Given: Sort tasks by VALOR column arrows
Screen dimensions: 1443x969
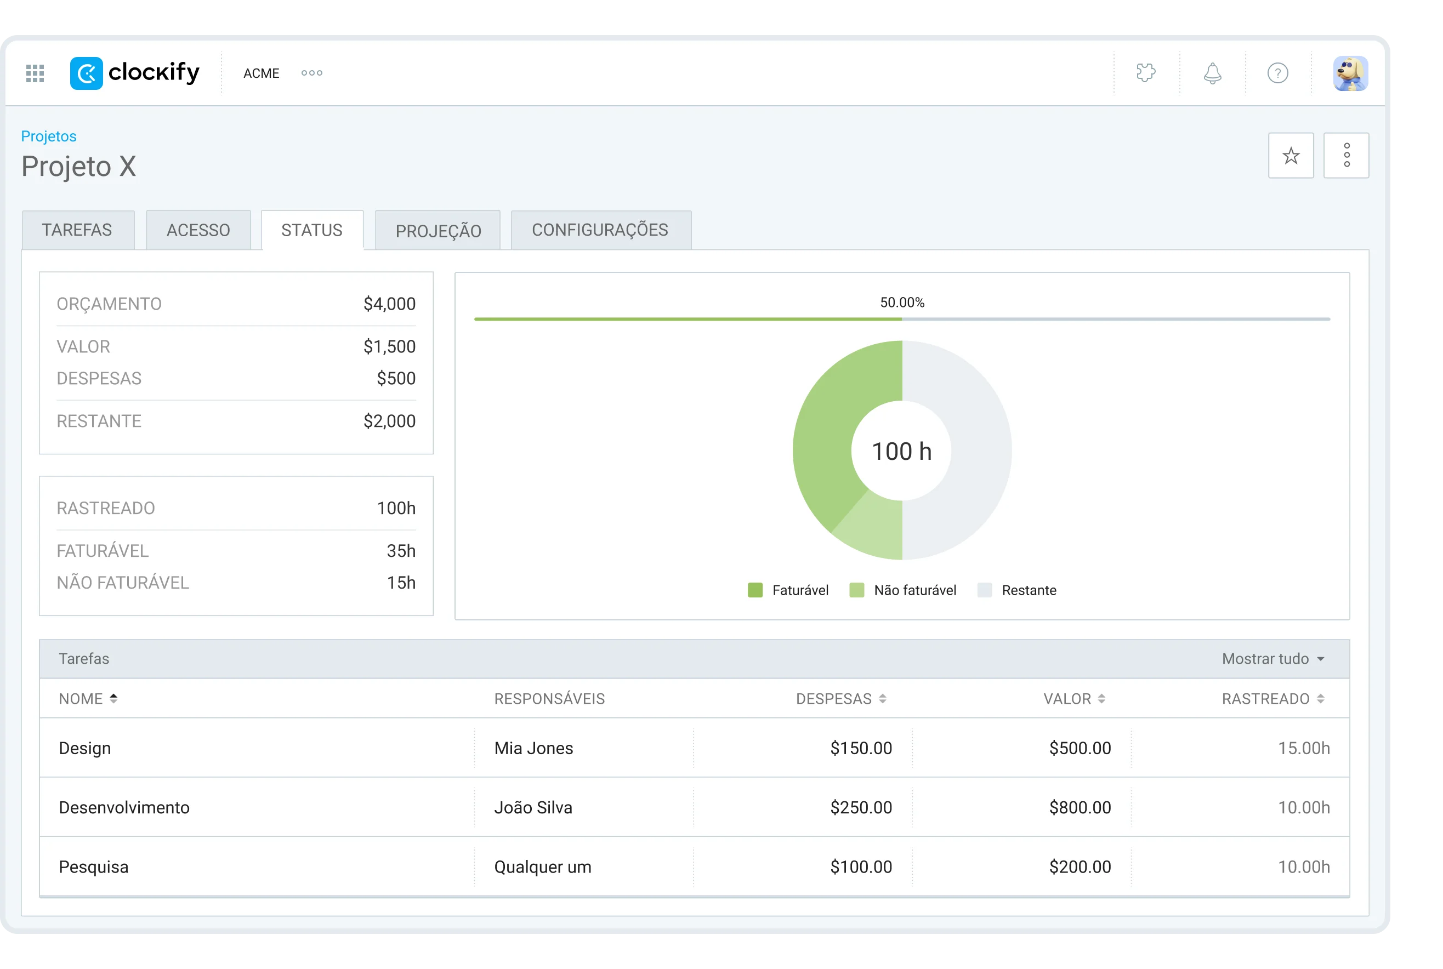Looking at the screenshot, I should (x=1101, y=698).
